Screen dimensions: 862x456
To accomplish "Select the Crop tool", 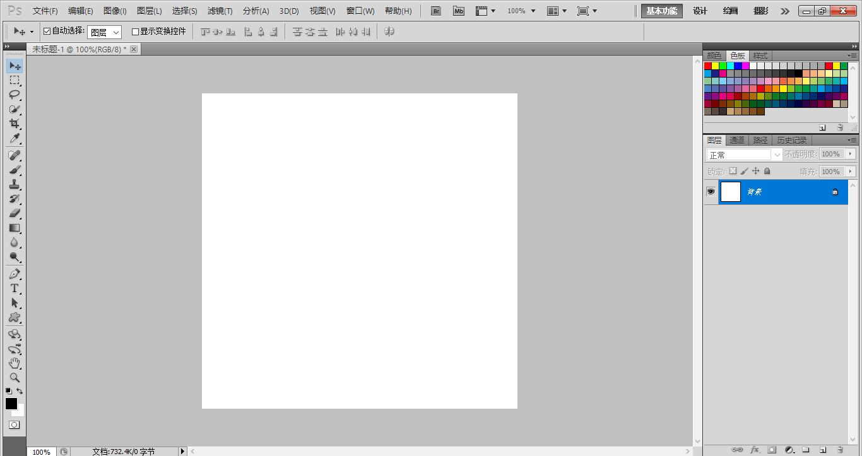I will pyautogui.click(x=14, y=124).
